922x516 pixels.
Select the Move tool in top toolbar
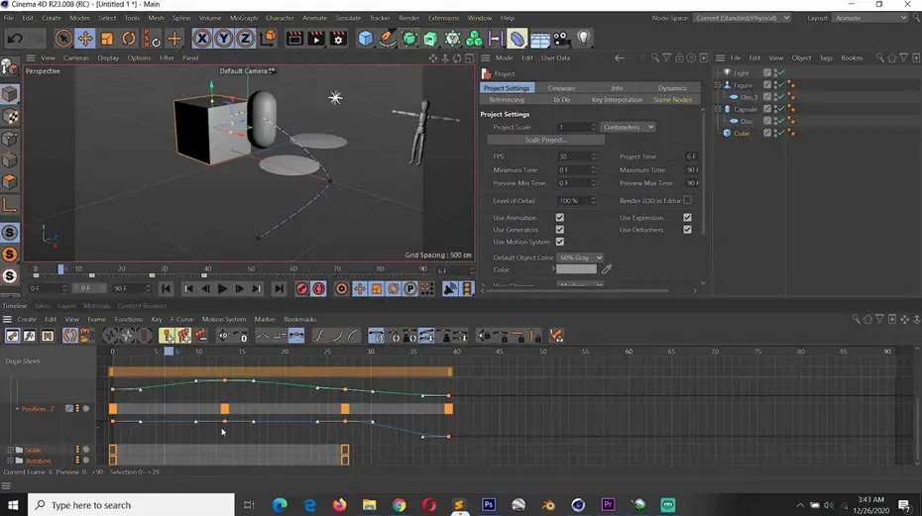pos(85,39)
